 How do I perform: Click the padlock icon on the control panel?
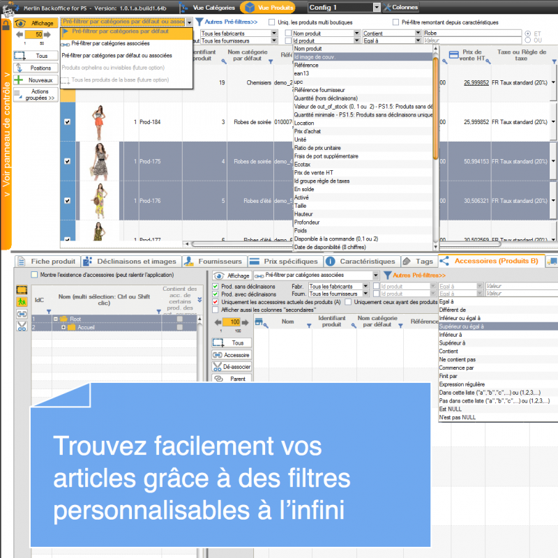click(x=6, y=25)
